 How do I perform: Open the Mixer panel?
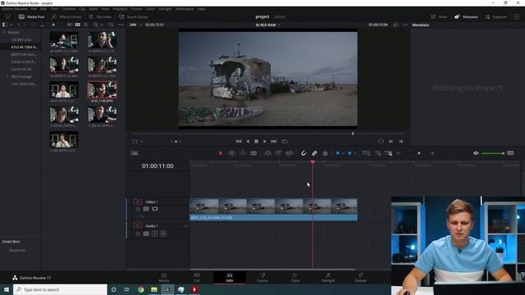click(x=440, y=16)
